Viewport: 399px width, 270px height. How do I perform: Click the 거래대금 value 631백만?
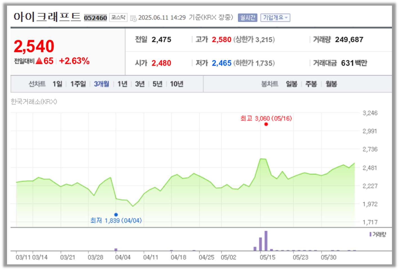click(x=354, y=63)
